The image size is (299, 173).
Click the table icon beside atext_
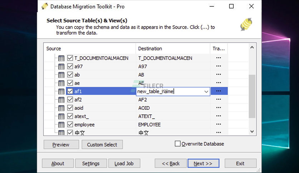click(61, 116)
